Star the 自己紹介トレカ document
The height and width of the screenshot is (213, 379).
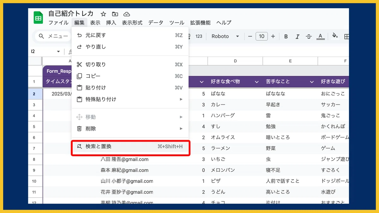pyautogui.click(x=103, y=14)
